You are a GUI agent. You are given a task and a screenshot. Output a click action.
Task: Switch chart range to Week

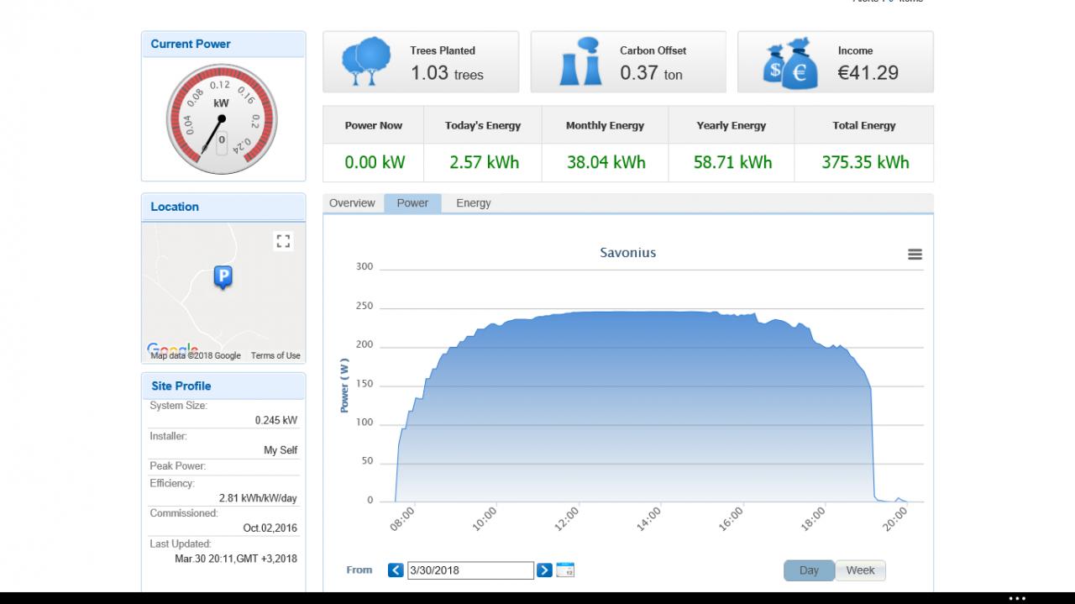pos(860,570)
